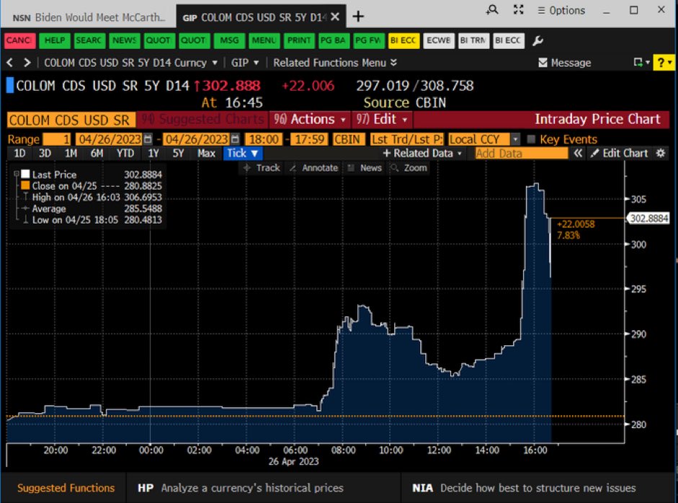Viewport: 678px width, 503px height.
Task: Open the Options menu
Action: click(x=561, y=10)
